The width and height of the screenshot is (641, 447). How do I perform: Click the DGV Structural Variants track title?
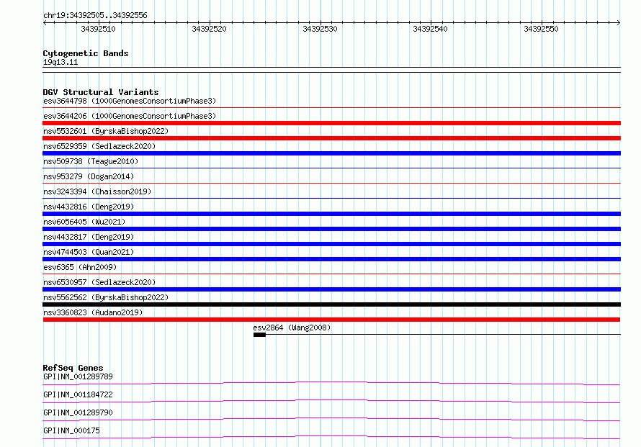101,92
